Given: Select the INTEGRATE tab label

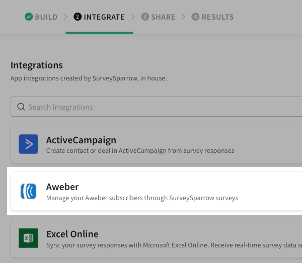Looking at the screenshot, I should 104,17.
